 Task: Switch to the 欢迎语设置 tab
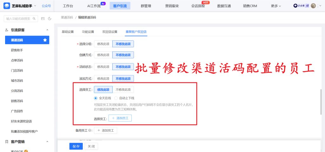pos(110,32)
